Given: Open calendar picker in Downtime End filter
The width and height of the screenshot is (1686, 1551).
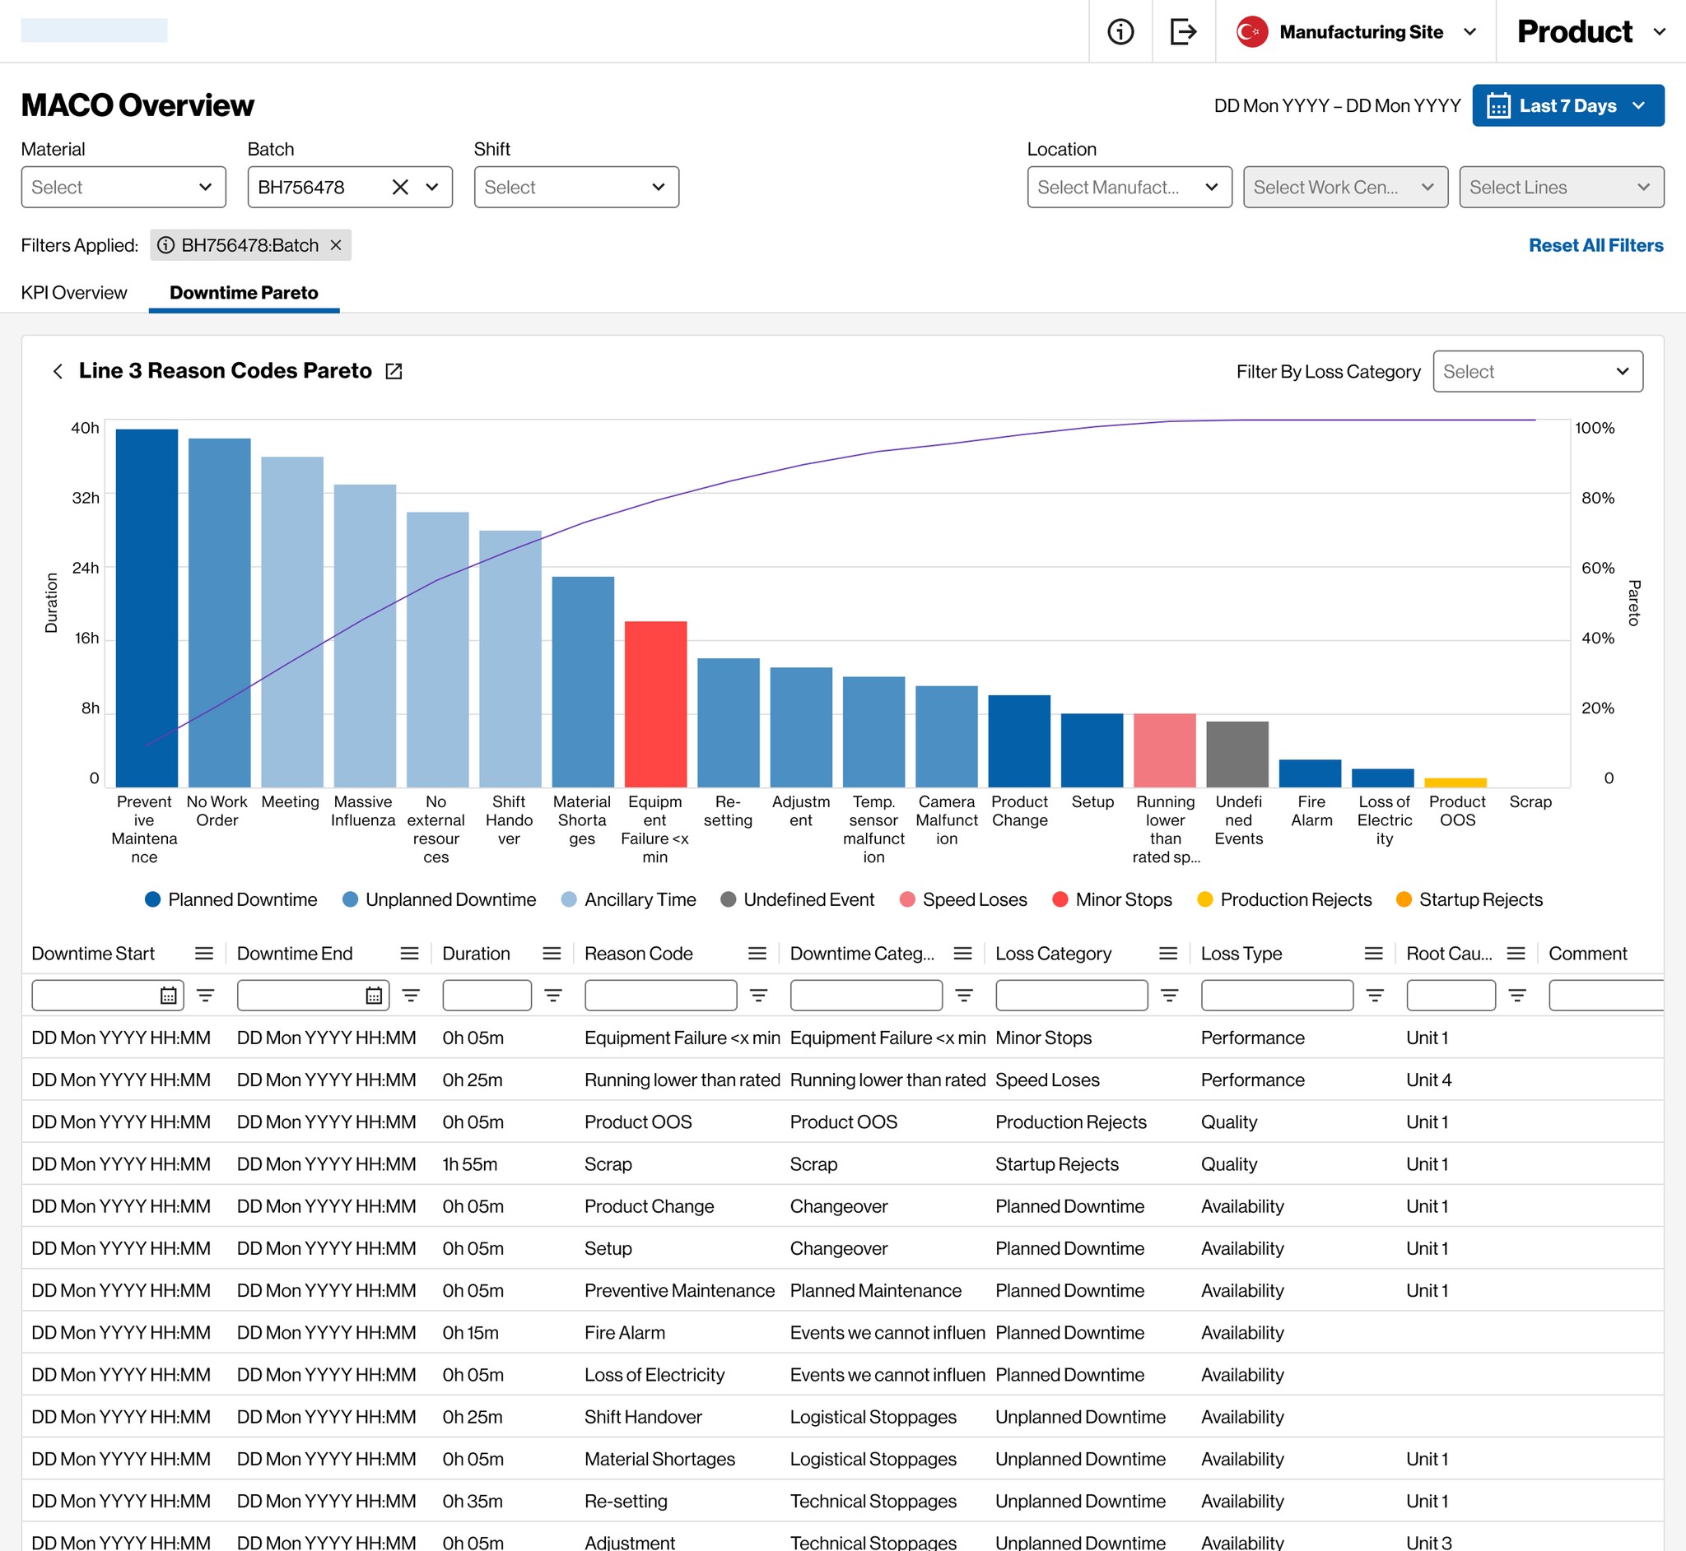Looking at the screenshot, I should coord(374,996).
